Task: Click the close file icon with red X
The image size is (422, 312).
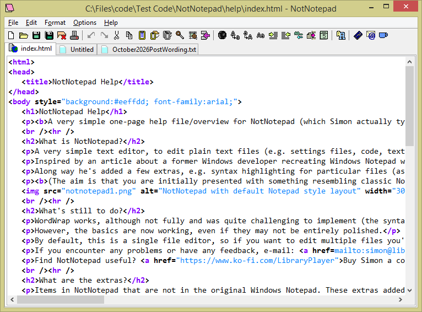Action: pos(62,35)
